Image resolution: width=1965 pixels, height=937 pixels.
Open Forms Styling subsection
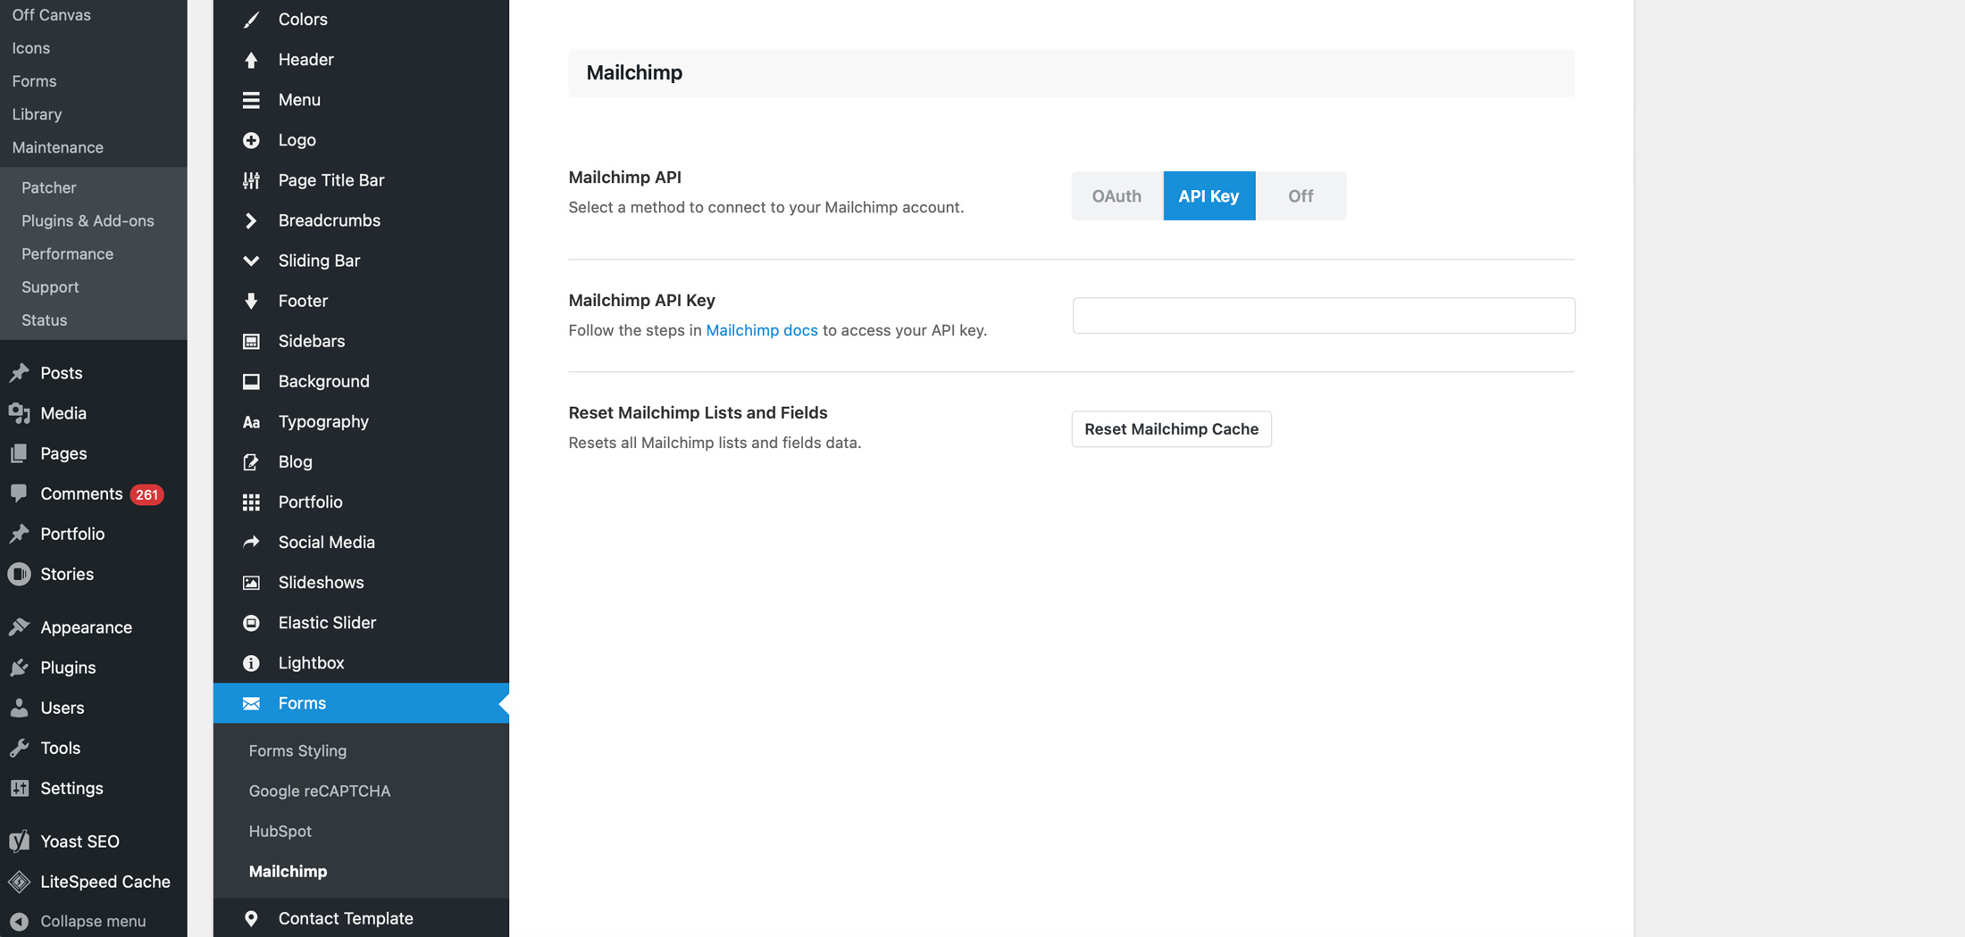[297, 750]
